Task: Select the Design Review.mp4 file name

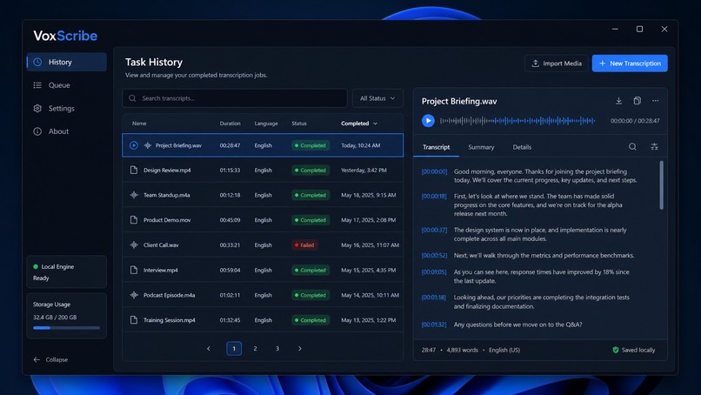Action: click(167, 170)
